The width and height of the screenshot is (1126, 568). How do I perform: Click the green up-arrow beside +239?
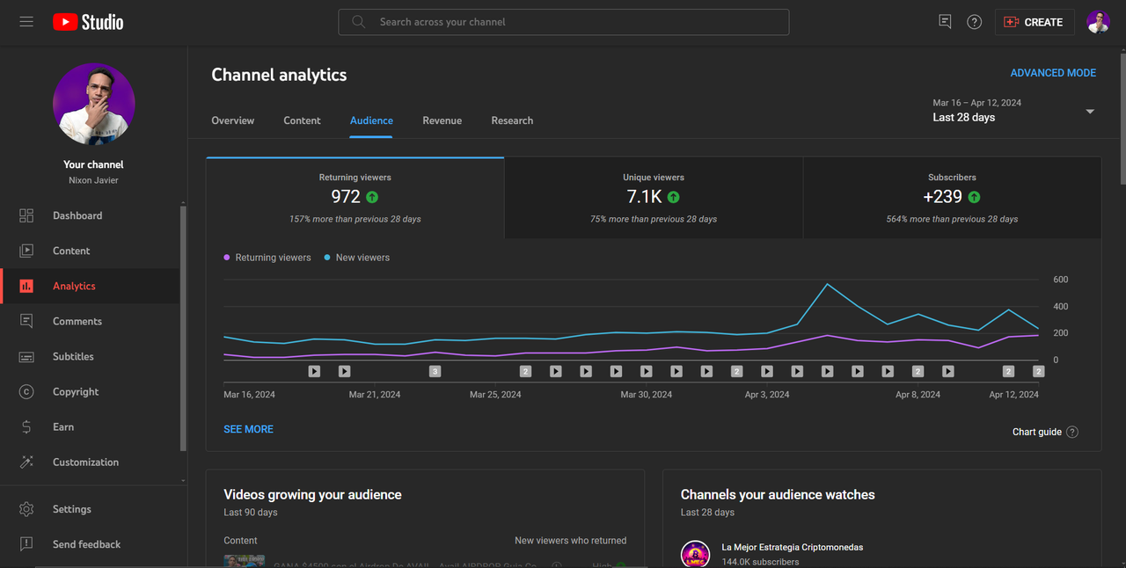tap(974, 197)
